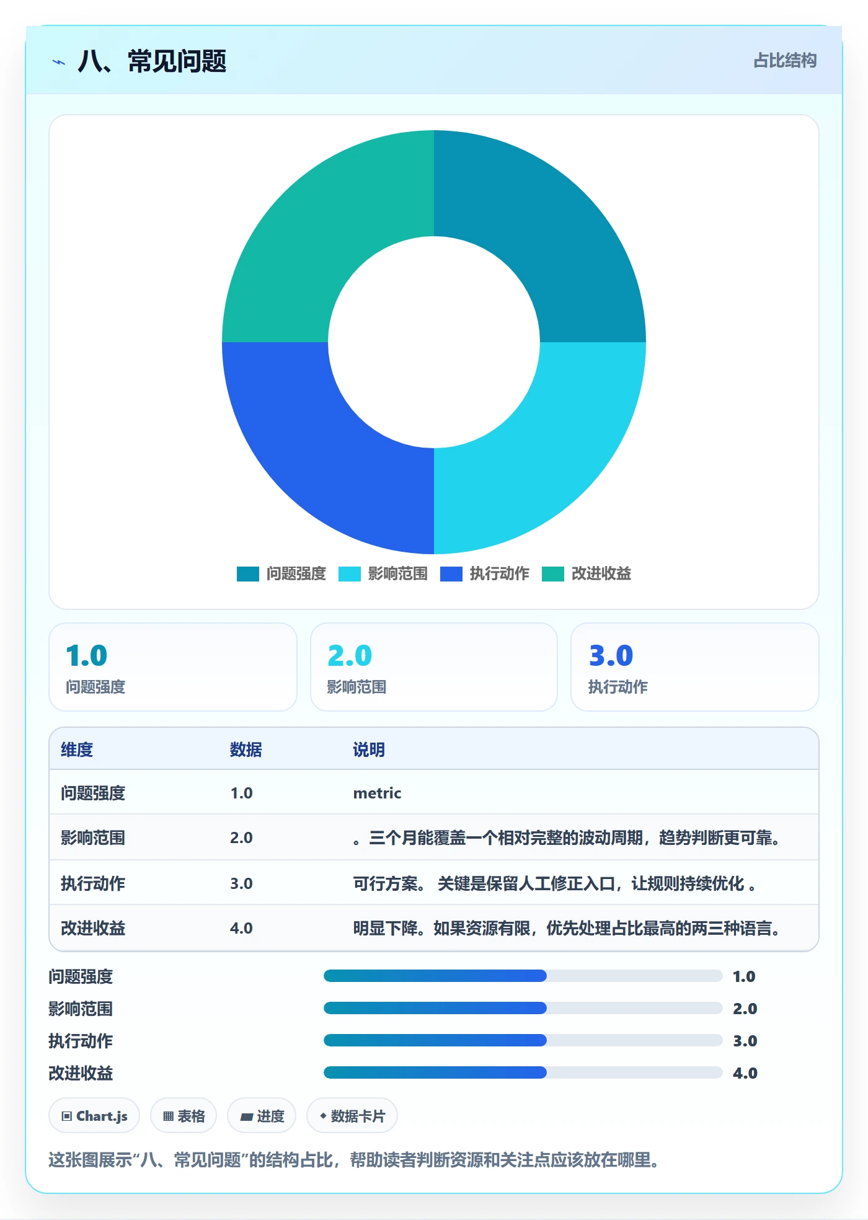Select the 改进收益 table row cell
The image size is (868, 1220).
(93, 928)
